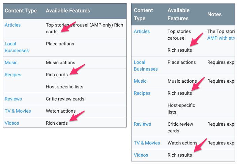Follow the 'AMP with str...' link in Notes
Viewport: 237px width, 164px height.
pos(221,38)
